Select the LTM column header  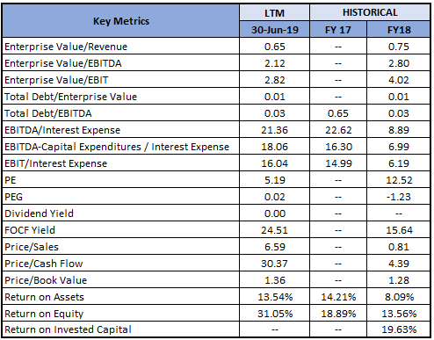click(x=274, y=13)
